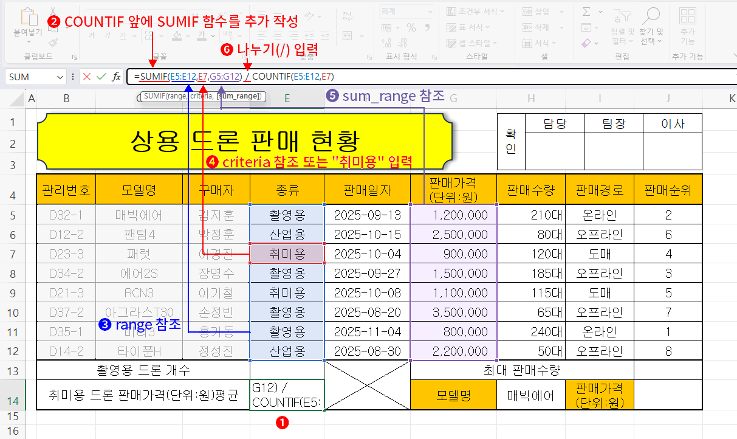The width and height of the screenshot is (737, 439).
Task: Click the Find & Select magnifier icon
Action: click(652, 16)
